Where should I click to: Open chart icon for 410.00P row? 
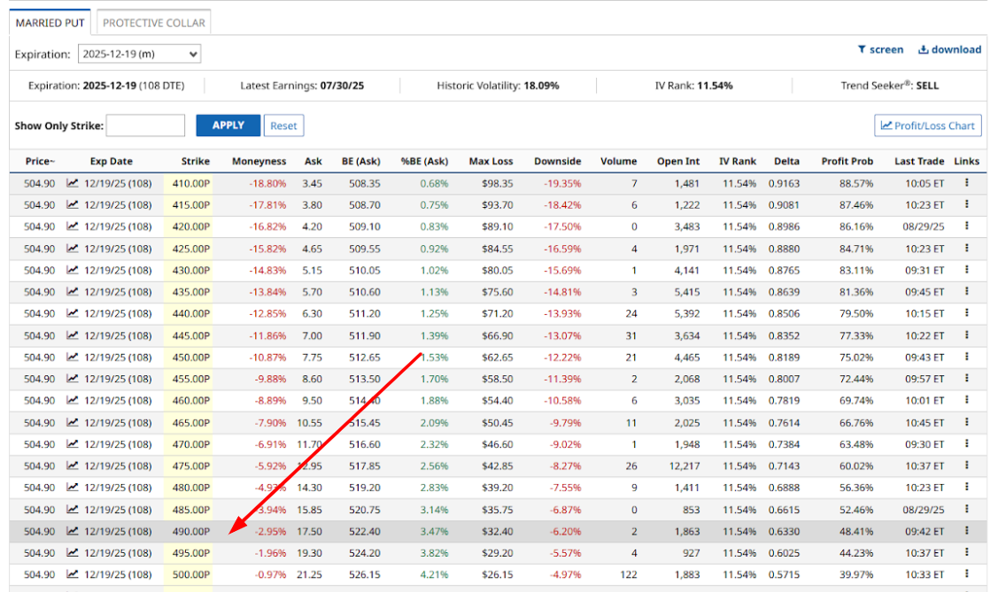[73, 183]
